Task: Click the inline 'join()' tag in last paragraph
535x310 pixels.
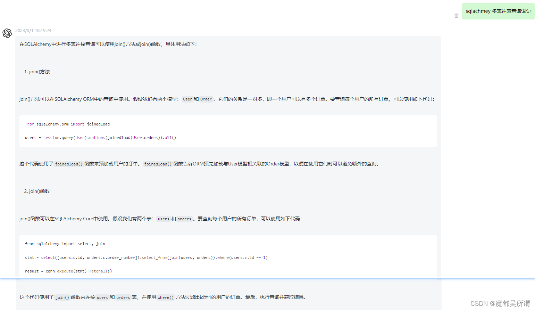Action: pos(62,297)
